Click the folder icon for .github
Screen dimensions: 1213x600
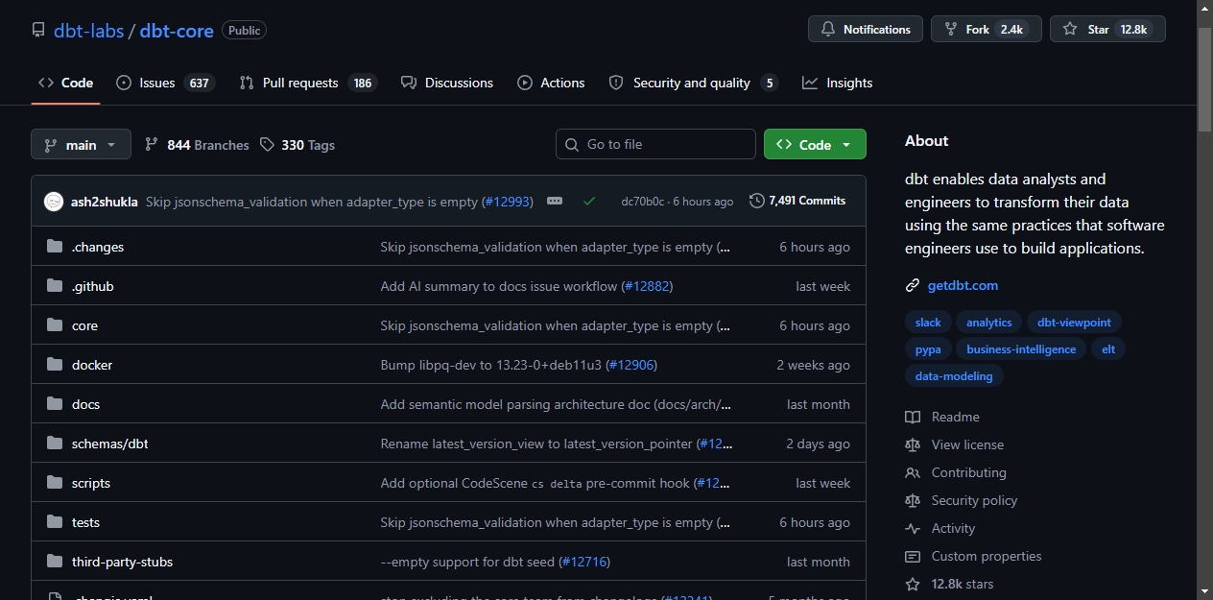coord(55,286)
